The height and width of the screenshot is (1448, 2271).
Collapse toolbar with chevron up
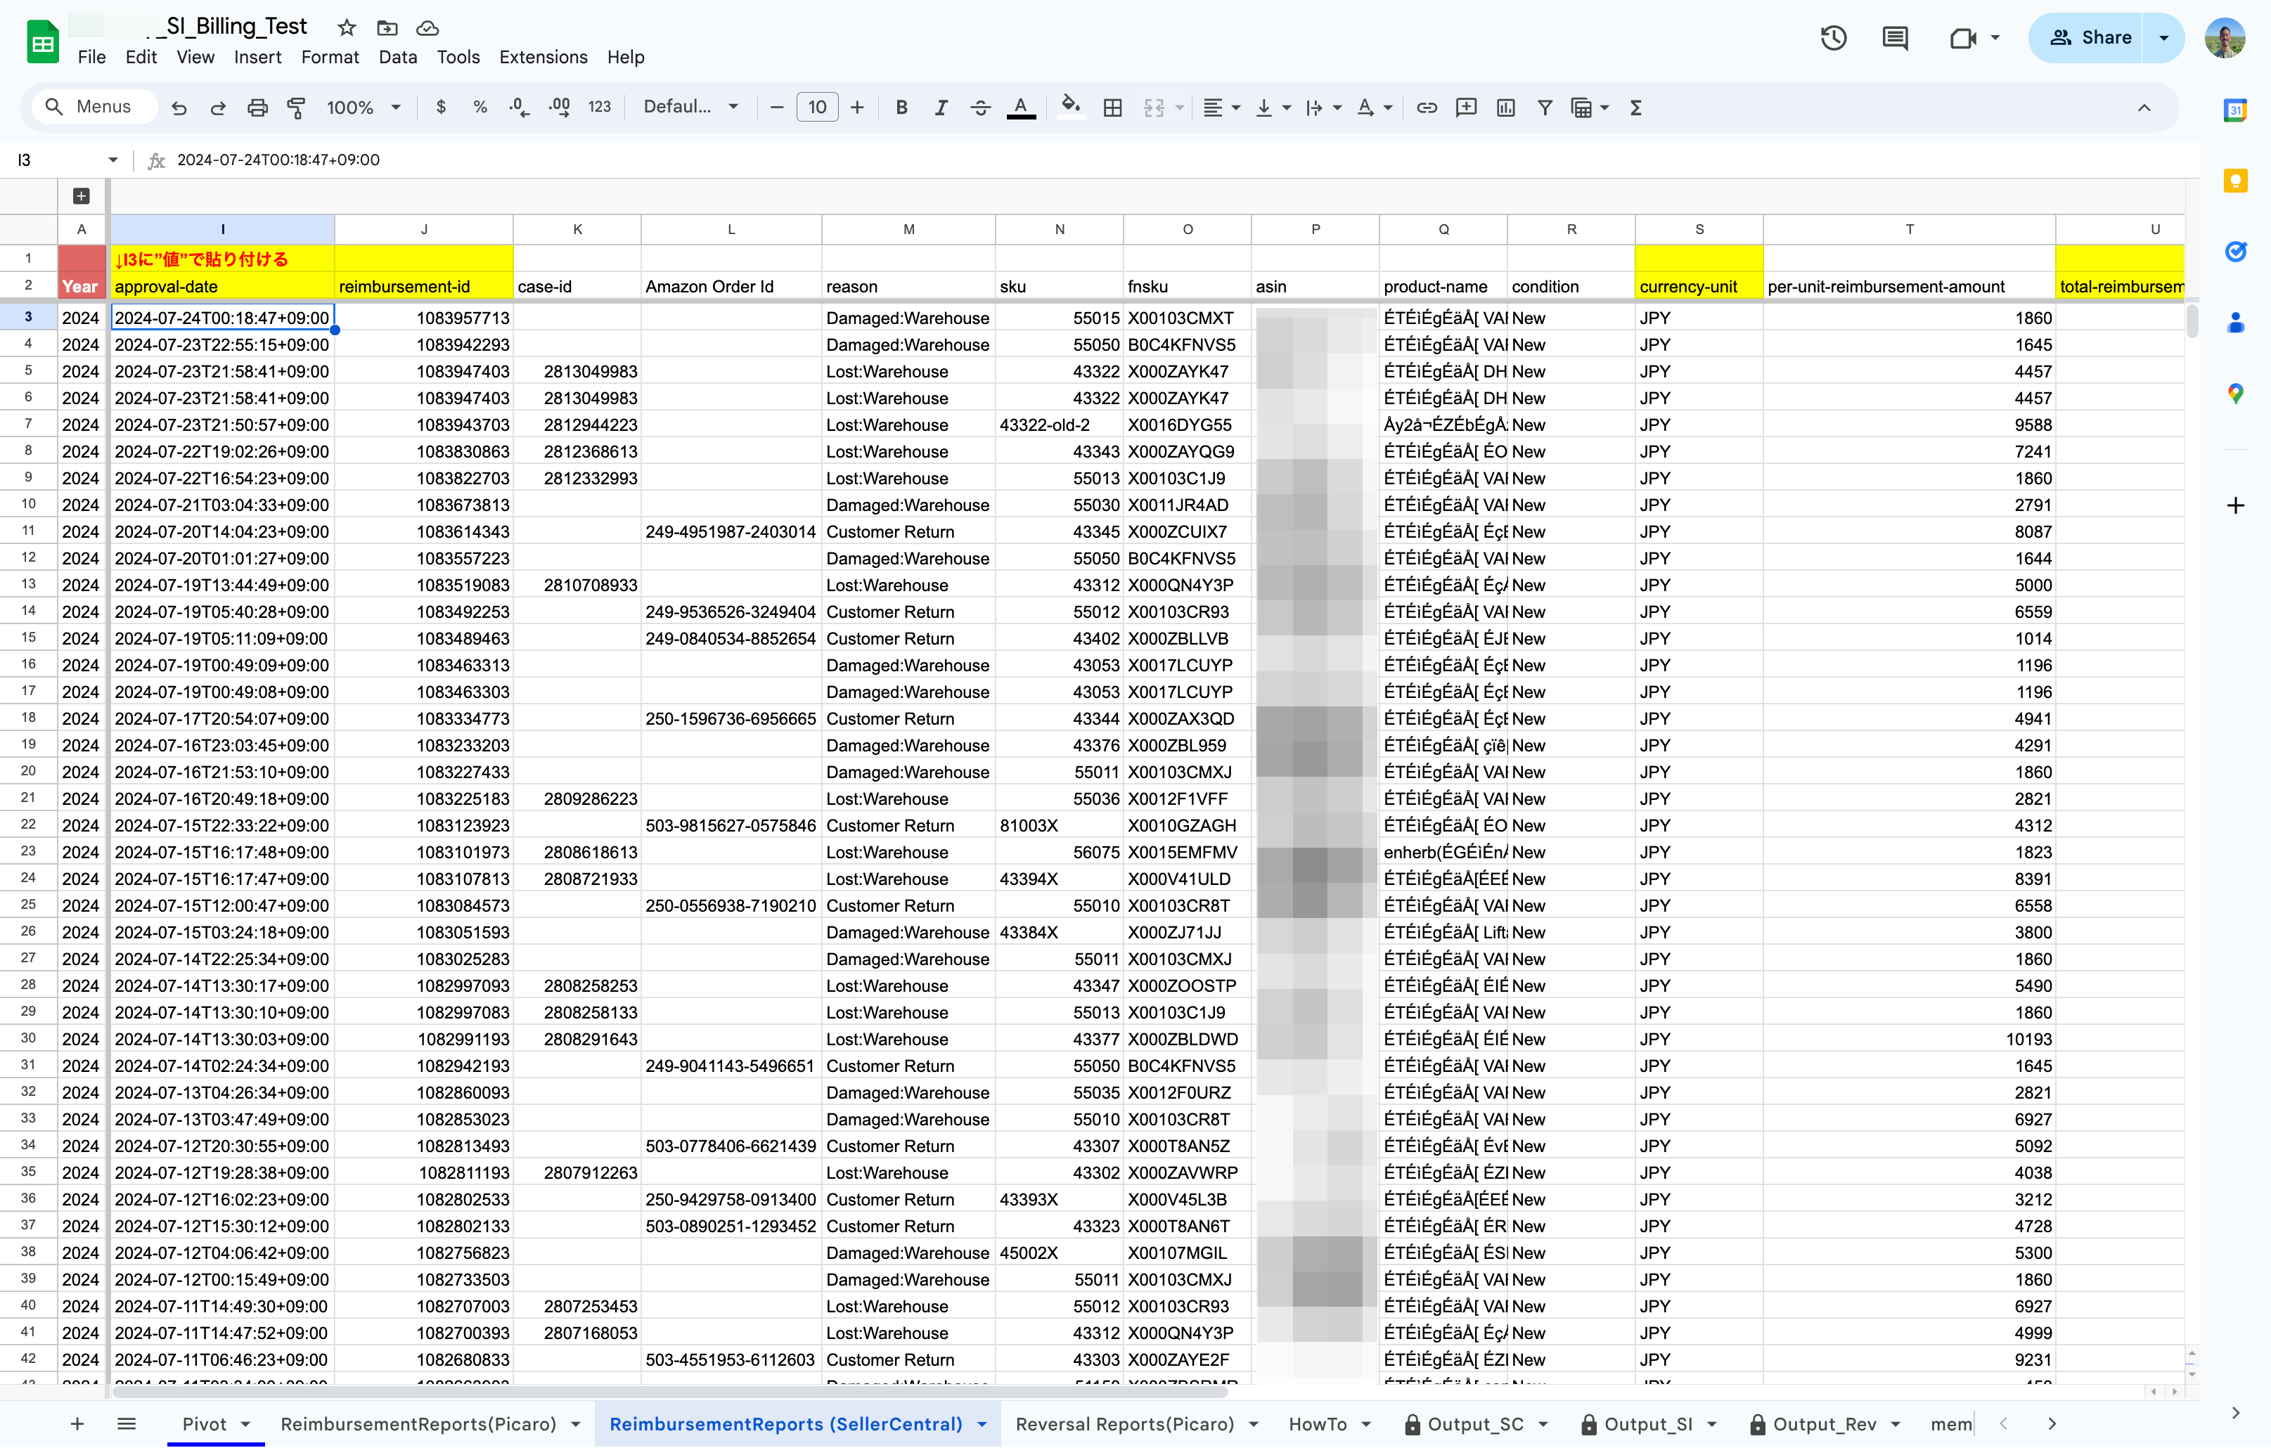(2144, 108)
